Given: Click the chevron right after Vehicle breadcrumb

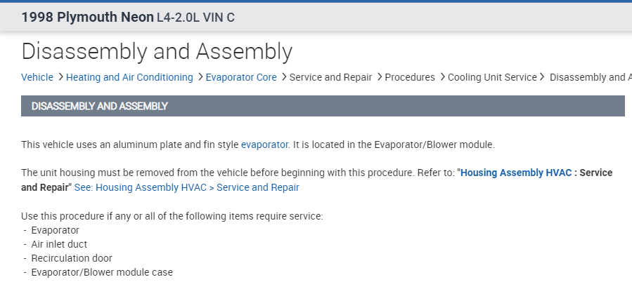Looking at the screenshot, I should pos(60,77).
